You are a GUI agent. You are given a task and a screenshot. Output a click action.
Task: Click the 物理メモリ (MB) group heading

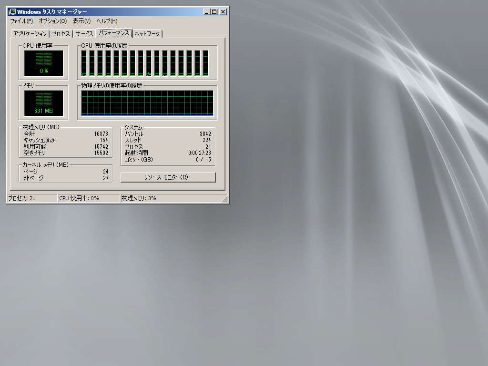[x=41, y=127]
